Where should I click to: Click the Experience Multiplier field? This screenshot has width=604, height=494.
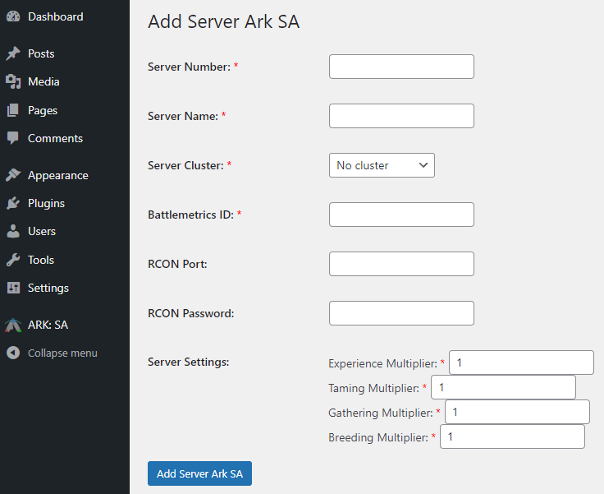(521, 362)
